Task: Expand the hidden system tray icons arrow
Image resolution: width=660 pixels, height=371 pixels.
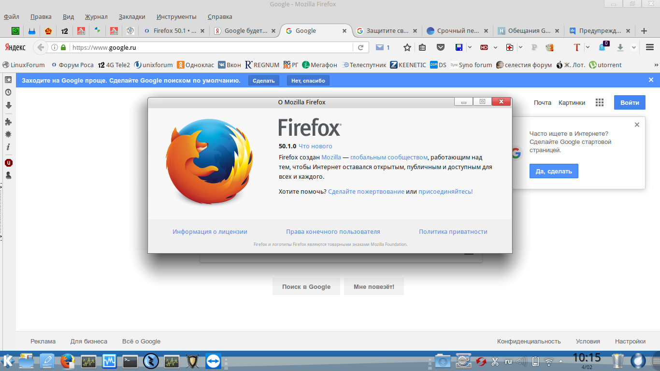Action: [560, 361]
